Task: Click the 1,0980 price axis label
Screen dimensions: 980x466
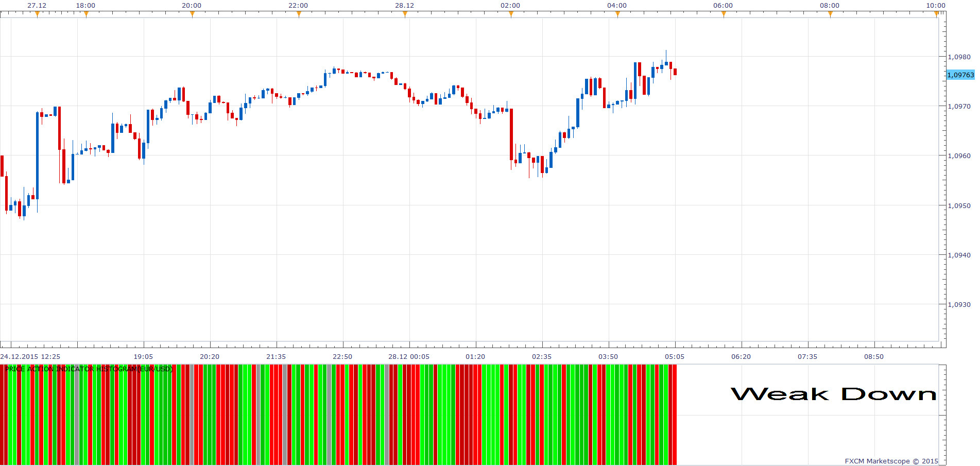Action: pyautogui.click(x=959, y=57)
